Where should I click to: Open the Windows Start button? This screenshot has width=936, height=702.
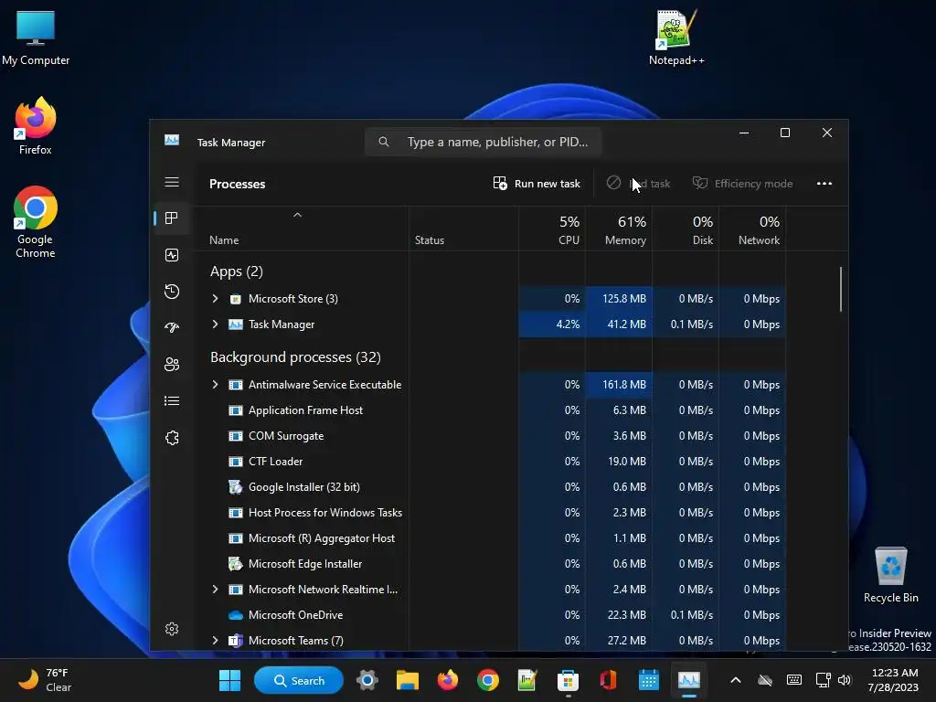229,680
